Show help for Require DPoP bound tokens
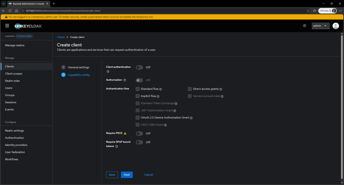Viewport: 344px width, 185px height. pyautogui.click(x=117, y=146)
